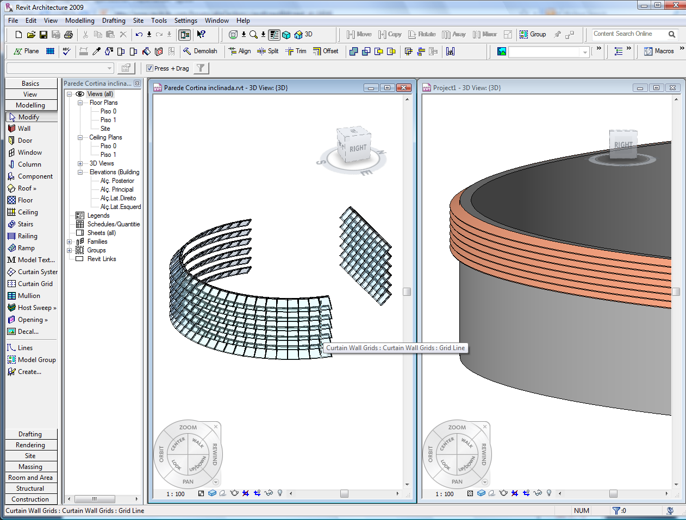
Task: Open the Drafting menu
Action: tap(114, 21)
